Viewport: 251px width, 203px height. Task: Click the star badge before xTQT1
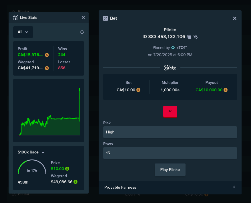point(173,48)
